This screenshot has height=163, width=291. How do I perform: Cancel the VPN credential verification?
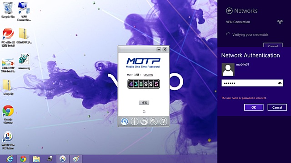[273, 45]
